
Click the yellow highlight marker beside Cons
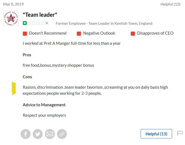[x=13, y=88]
